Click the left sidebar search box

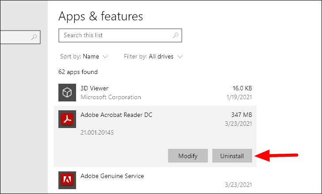pyautogui.click(x=20, y=37)
